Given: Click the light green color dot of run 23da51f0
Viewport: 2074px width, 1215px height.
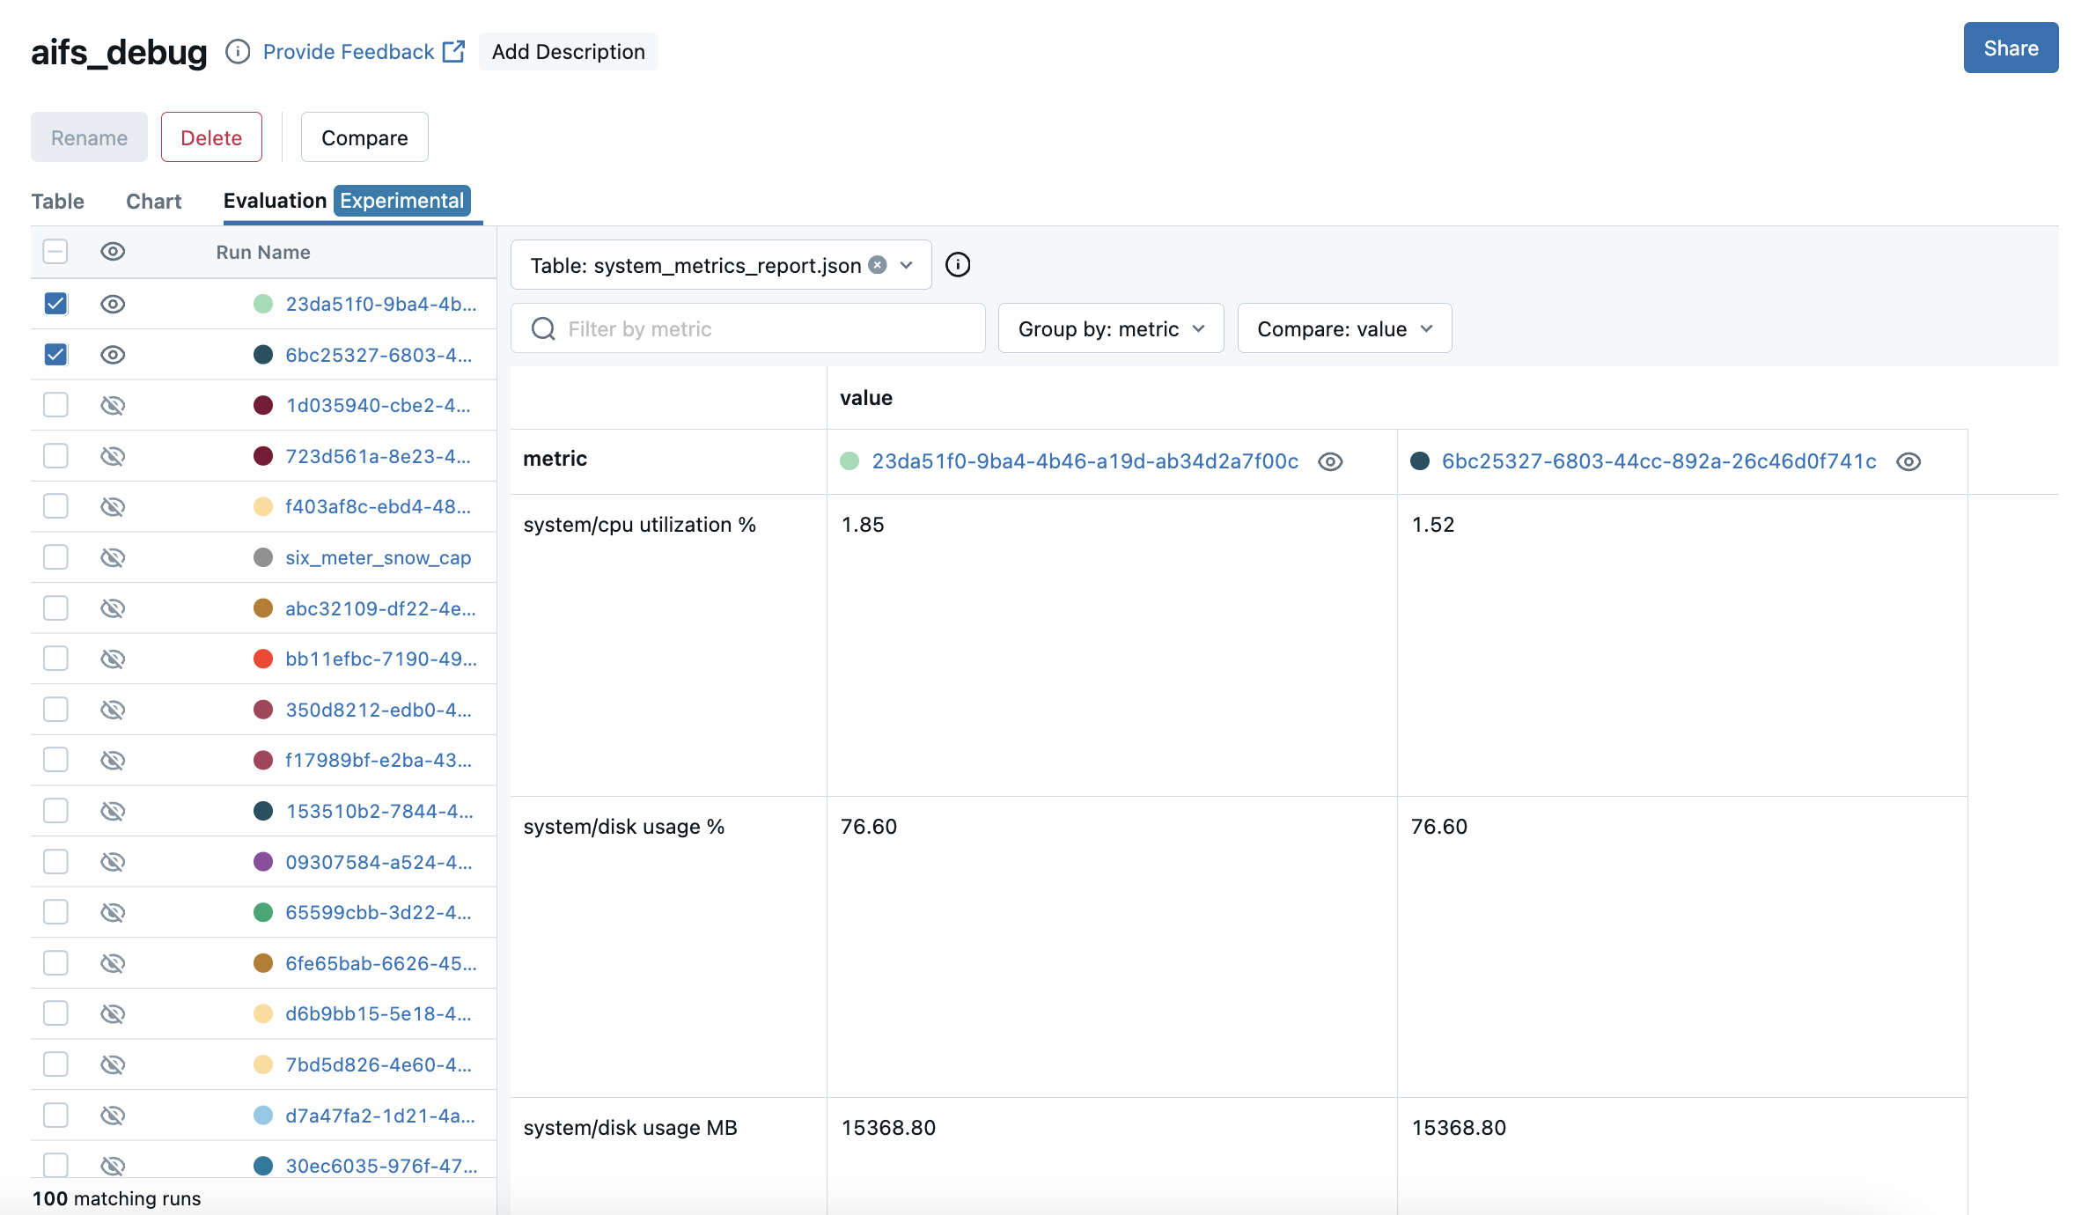Looking at the screenshot, I should tap(263, 305).
